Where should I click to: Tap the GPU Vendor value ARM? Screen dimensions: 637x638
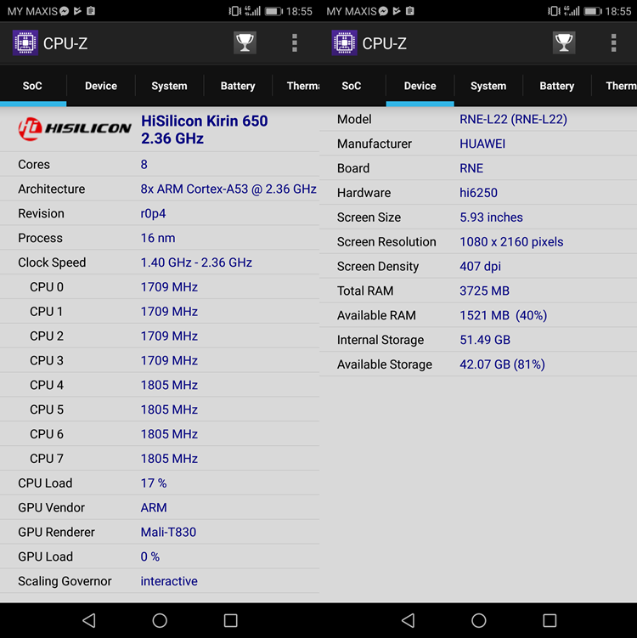[154, 507]
